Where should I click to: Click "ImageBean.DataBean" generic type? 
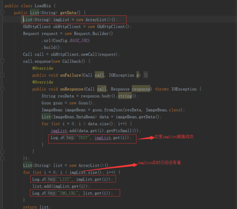(74, 117)
